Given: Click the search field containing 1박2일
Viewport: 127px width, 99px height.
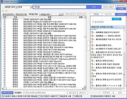Looking at the screenshot, I should point(60,7).
